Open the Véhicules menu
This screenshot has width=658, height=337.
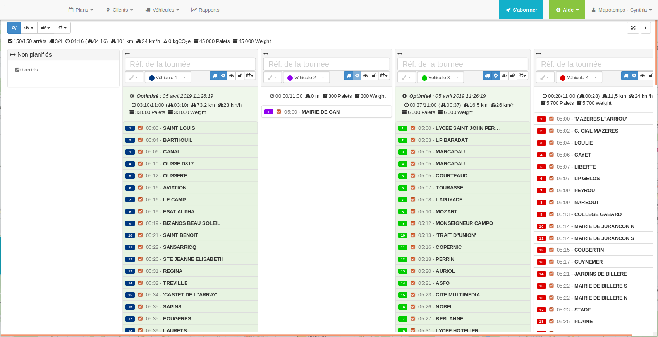pos(162,10)
